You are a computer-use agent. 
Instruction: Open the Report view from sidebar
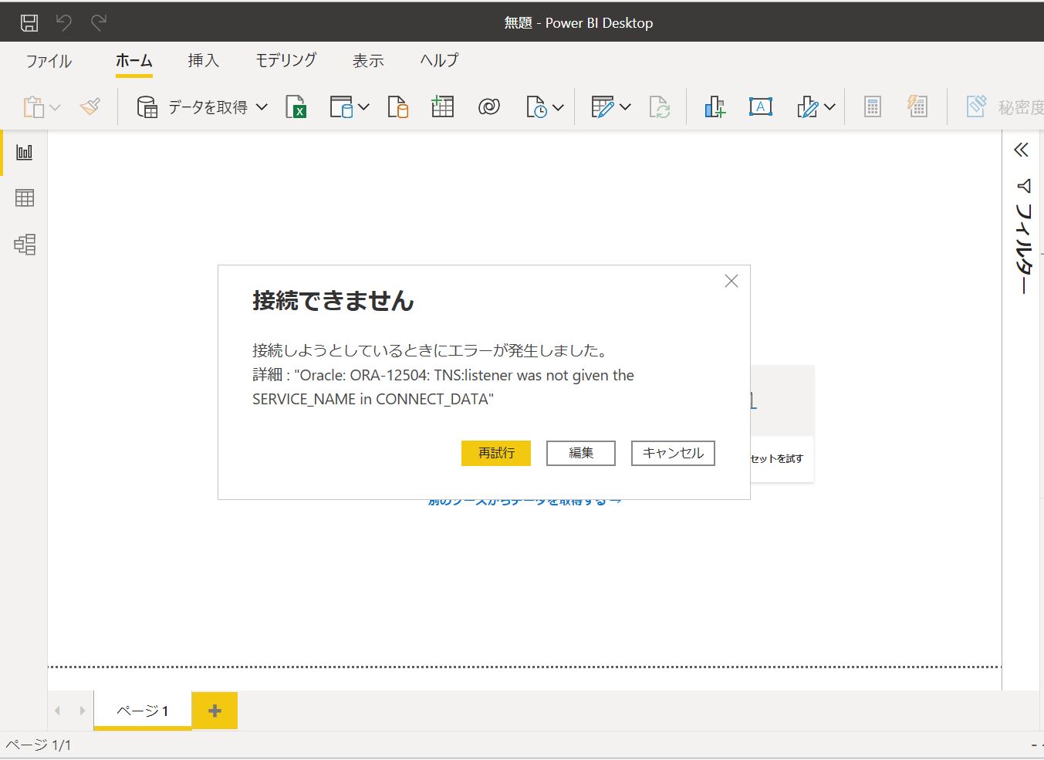25,152
